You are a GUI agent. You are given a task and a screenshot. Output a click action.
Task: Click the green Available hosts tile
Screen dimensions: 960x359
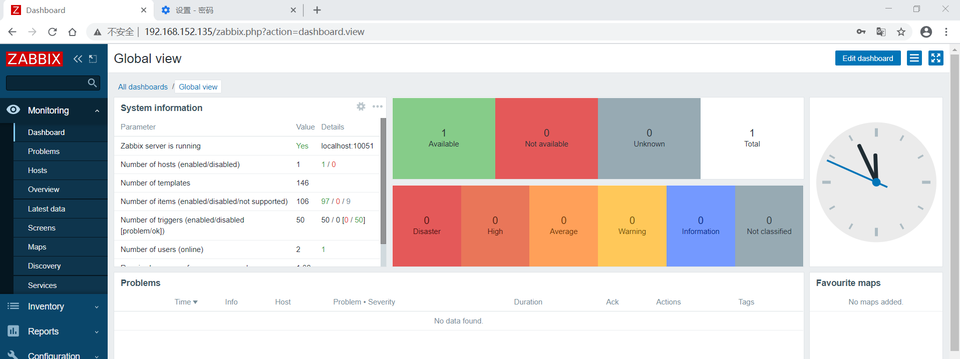click(444, 138)
